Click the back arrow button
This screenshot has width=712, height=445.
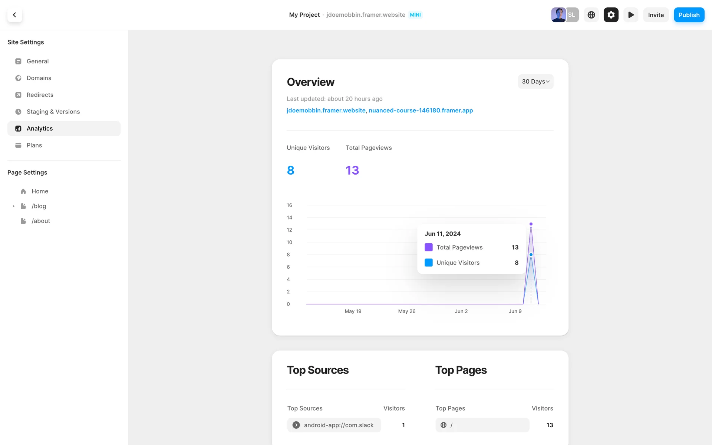pos(14,15)
